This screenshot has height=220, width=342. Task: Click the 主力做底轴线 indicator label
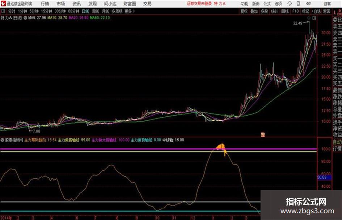(69, 140)
